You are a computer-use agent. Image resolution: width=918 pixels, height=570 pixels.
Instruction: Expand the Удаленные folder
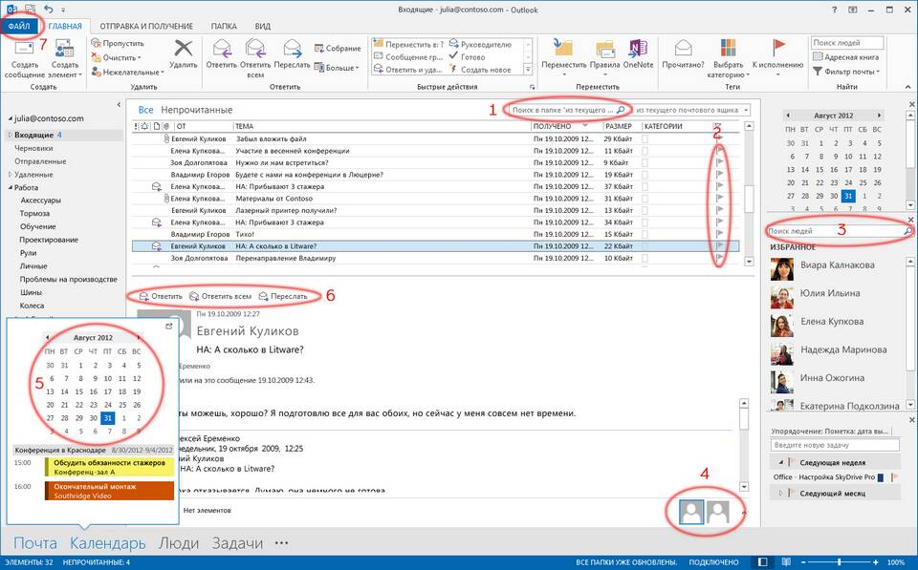[x=11, y=174]
